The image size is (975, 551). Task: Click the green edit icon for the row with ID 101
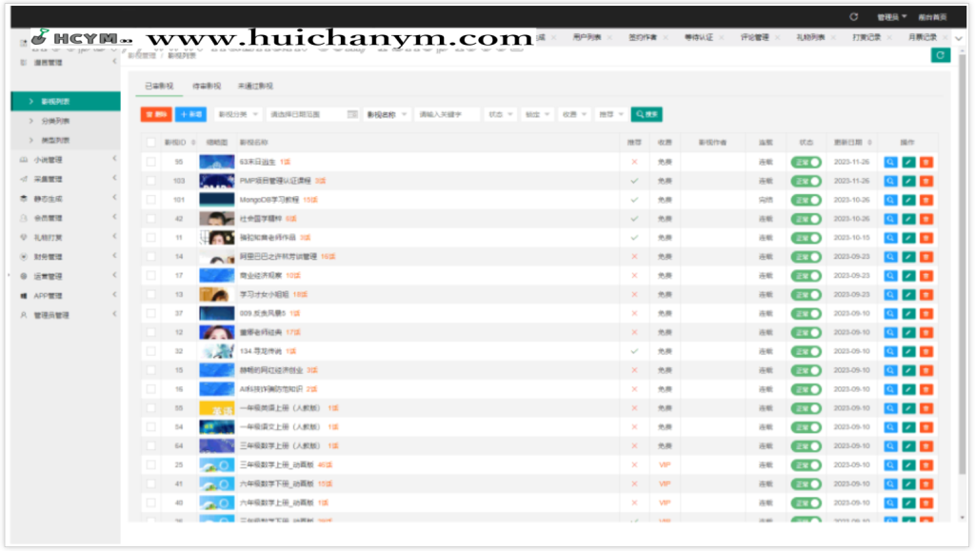(x=908, y=200)
